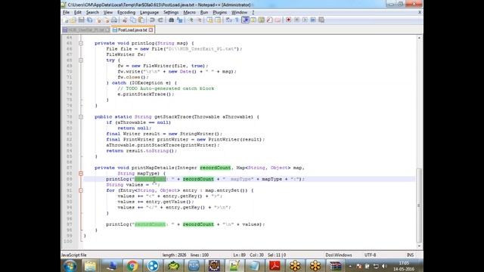The width and height of the screenshot is (484, 272).
Task: Open Windows Start orb
Action: pos(70,265)
